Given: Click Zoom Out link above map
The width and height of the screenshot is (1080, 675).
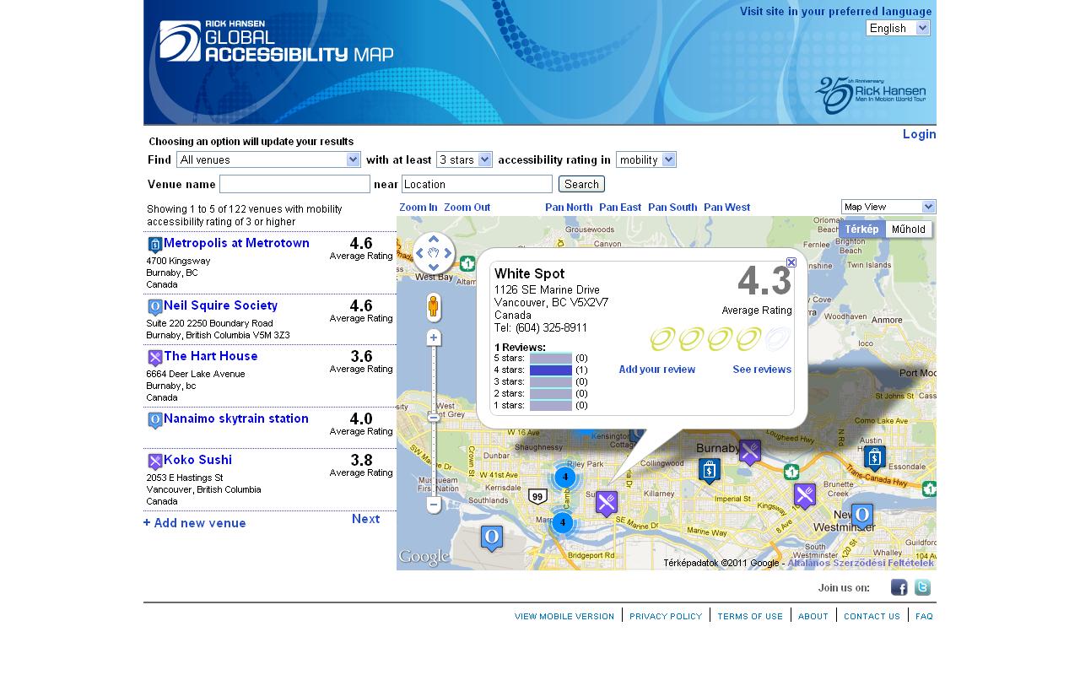Looking at the screenshot, I should [467, 208].
